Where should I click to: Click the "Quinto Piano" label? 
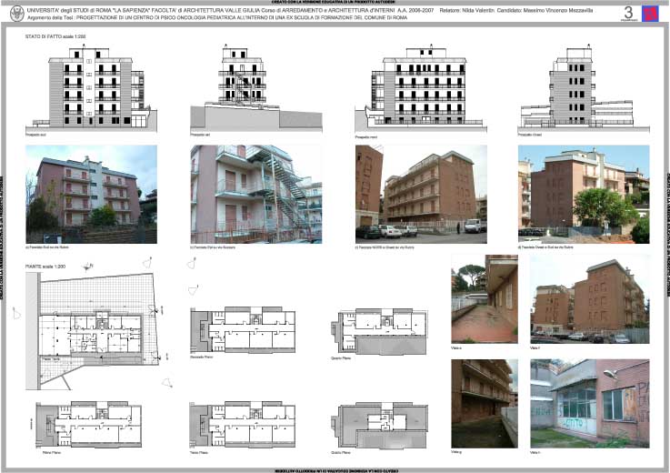(x=341, y=452)
